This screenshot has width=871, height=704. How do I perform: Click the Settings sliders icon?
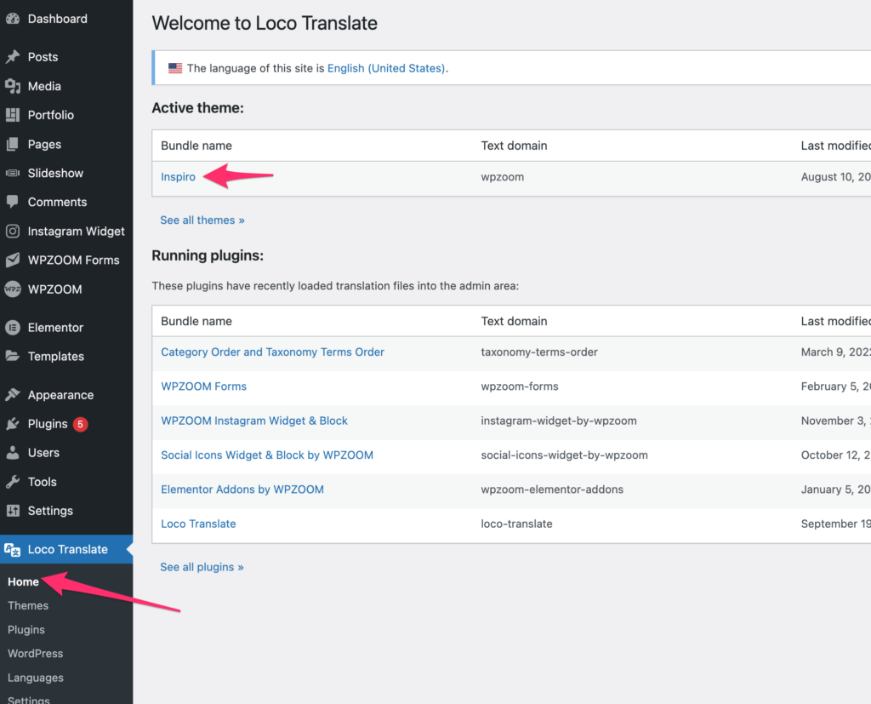(x=13, y=511)
